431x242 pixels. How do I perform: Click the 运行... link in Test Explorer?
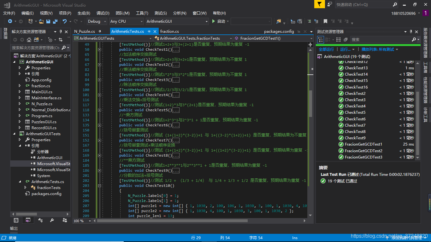[x=345, y=49]
